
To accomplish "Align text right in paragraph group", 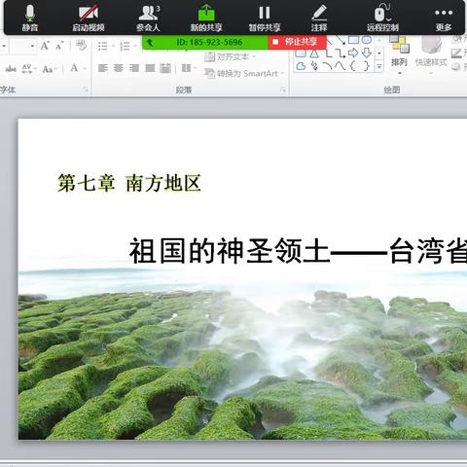I will click(134, 68).
